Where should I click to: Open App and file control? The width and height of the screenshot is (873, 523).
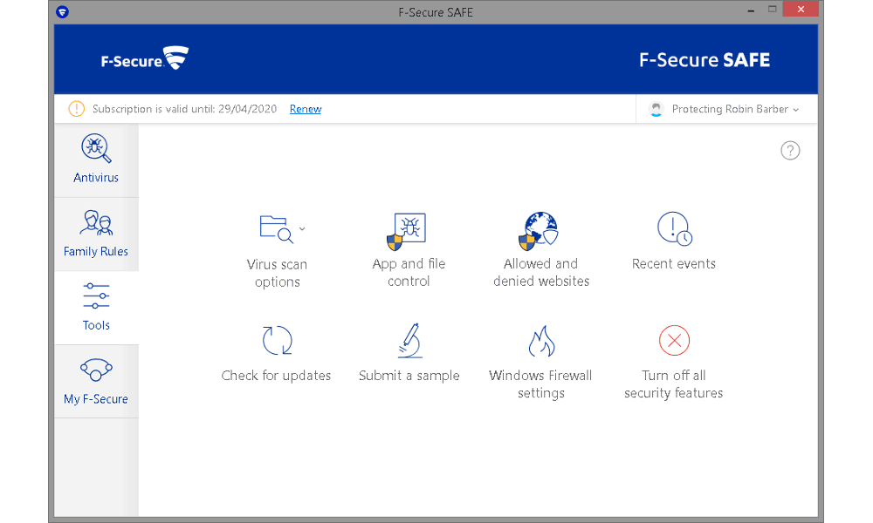coord(409,250)
